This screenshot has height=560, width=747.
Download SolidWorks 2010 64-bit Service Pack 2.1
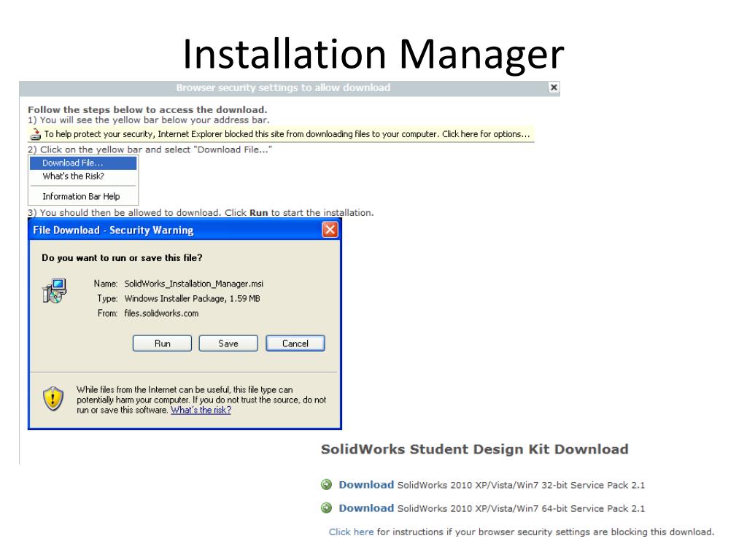[366, 508]
